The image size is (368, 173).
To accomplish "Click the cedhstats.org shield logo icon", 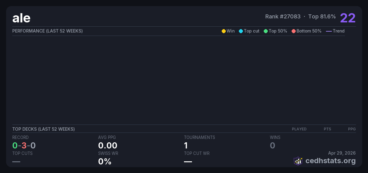I will click(298, 161).
